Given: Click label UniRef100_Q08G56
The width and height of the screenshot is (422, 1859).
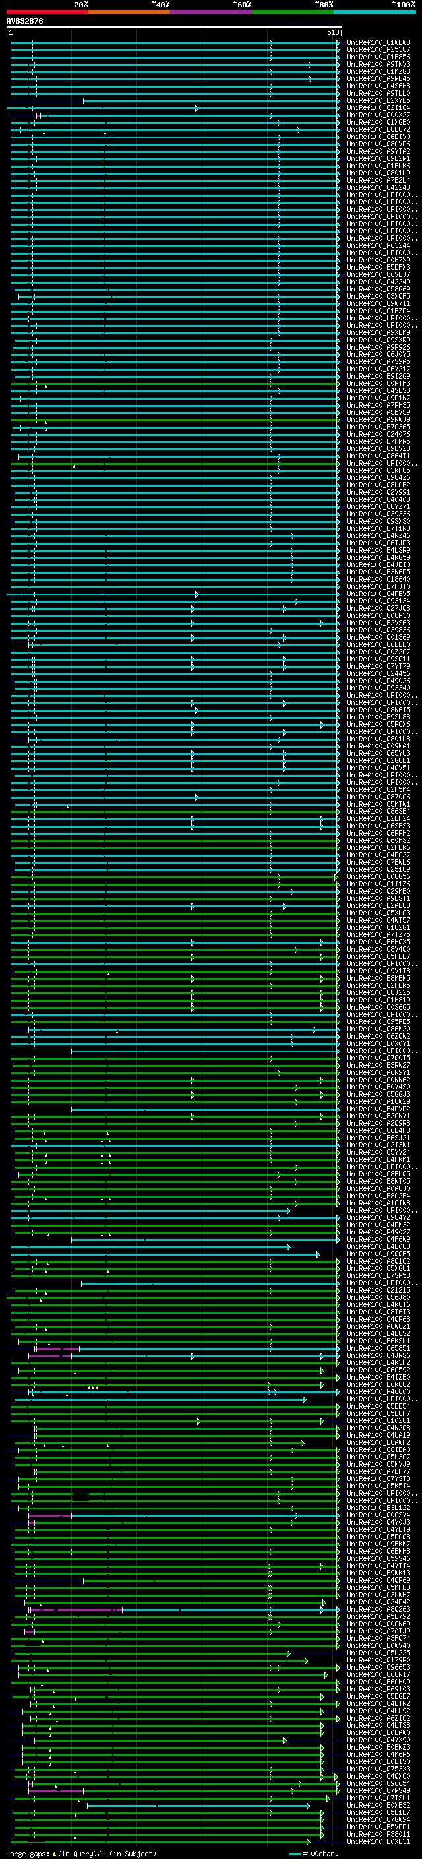Looking at the screenshot, I should pyautogui.click(x=378, y=876).
